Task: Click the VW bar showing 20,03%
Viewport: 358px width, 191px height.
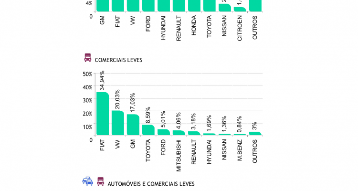Action: pyautogui.click(x=117, y=123)
